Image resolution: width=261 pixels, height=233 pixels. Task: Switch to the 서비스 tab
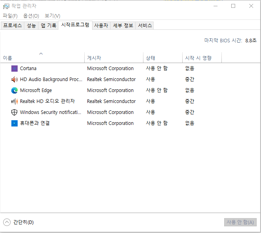(x=145, y=25)
